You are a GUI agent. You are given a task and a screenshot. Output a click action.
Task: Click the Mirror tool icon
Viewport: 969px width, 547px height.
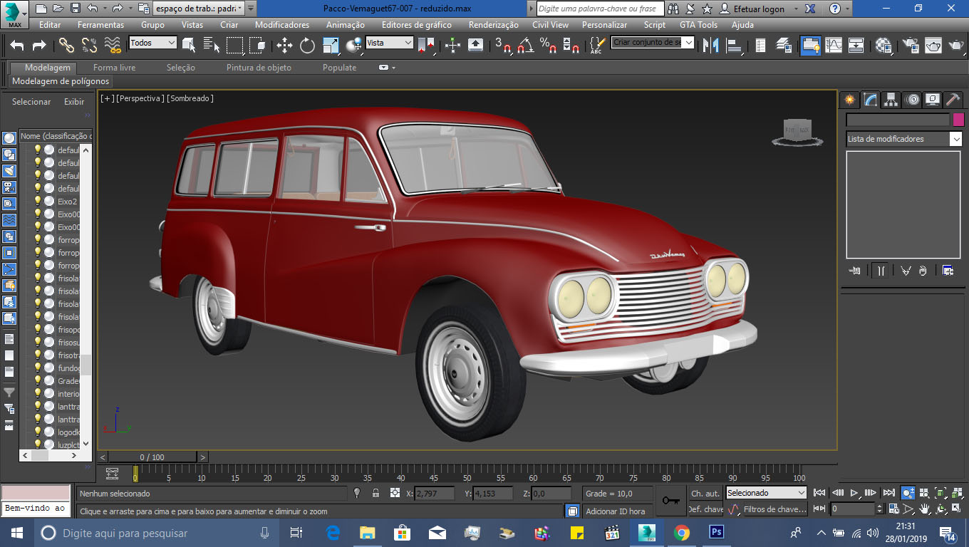710,46
